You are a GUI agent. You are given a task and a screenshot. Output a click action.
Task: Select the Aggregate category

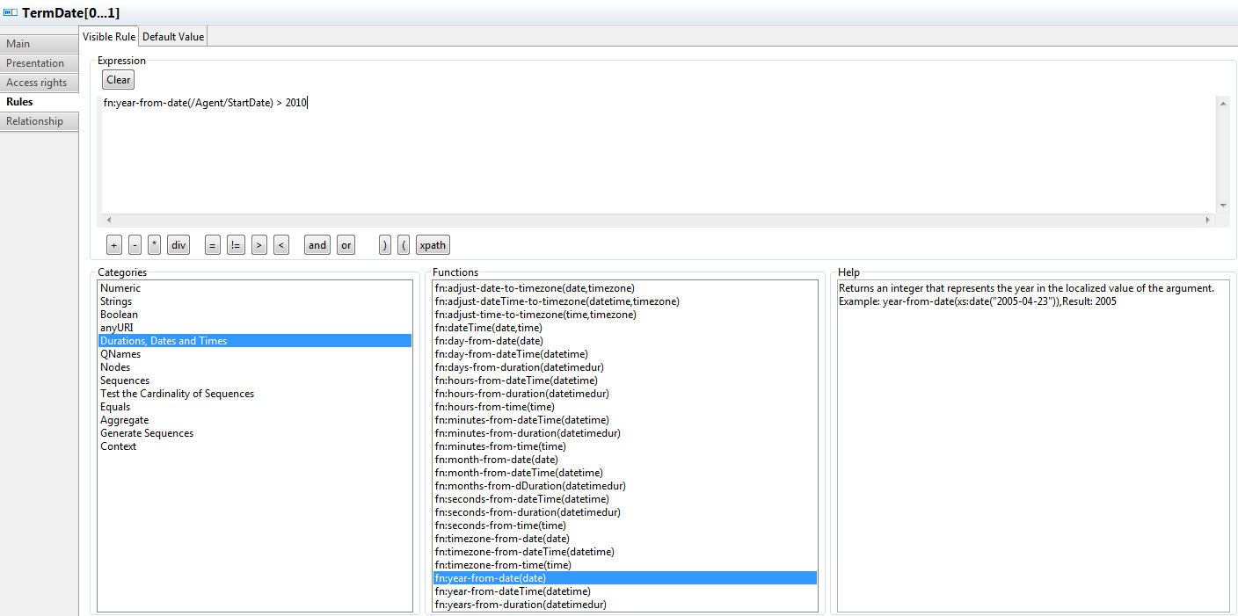coord(124,420)
